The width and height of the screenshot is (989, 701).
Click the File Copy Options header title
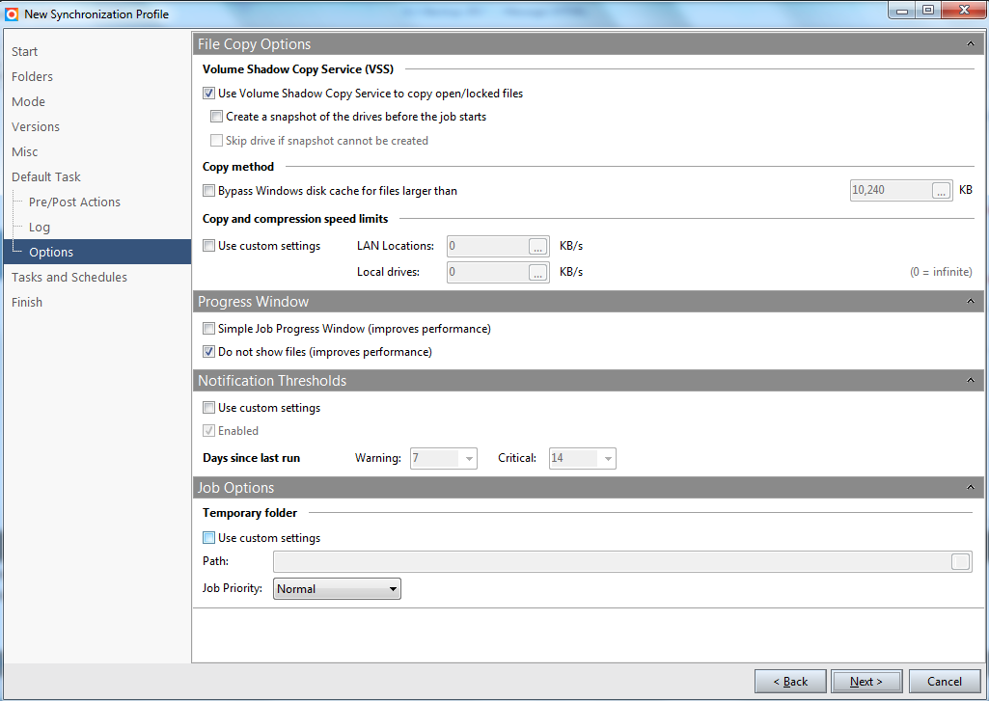click(x=254, y=44)
